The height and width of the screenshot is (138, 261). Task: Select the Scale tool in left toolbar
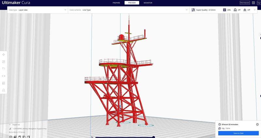pos(4,62)
